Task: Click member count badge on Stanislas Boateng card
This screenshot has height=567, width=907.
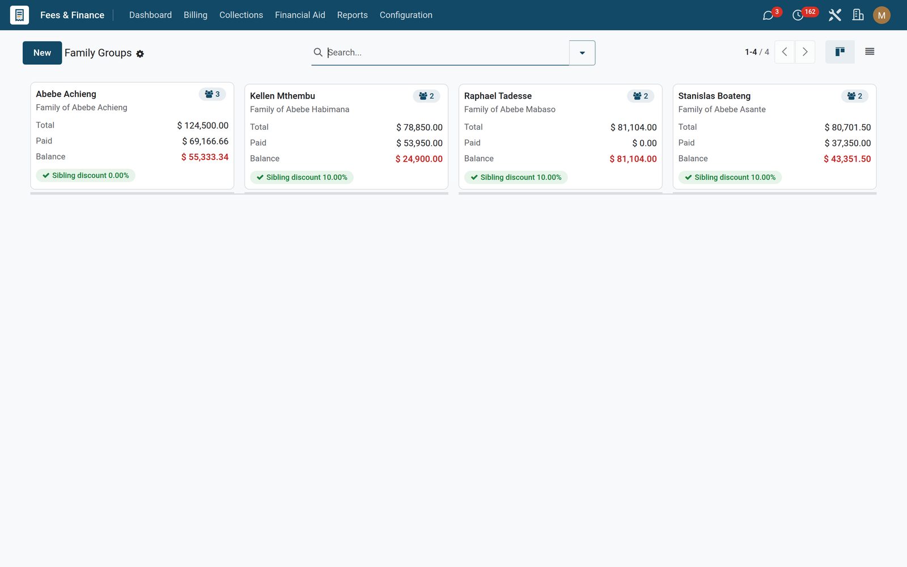Action: click(x=855, y=96)
